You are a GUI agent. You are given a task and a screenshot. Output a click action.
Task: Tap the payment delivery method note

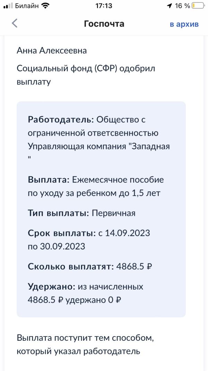[x=85, y=344]
